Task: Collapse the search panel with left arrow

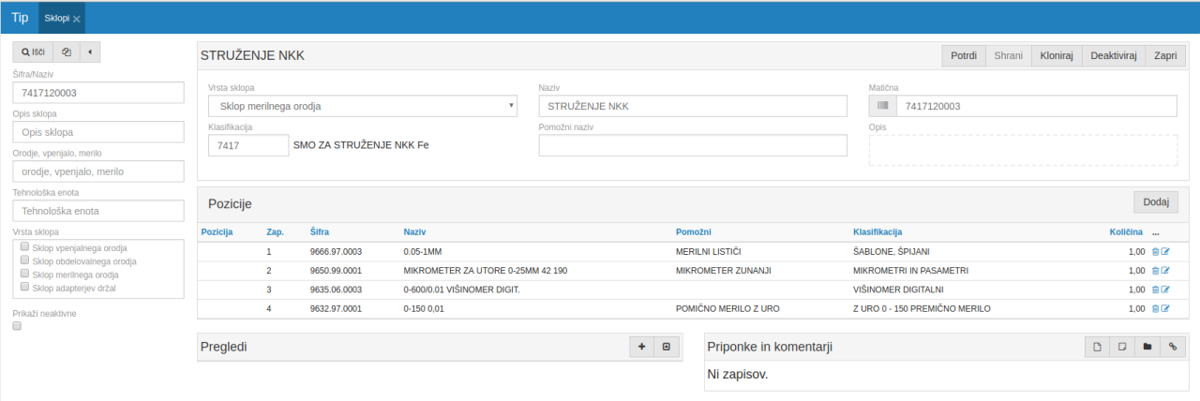Action: coord(91,52)
